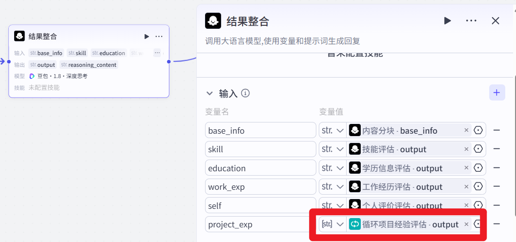Viewport: 516px width, 242px height.
Task: Edit the project_exp variable name field
Action: [x=261, y=224]
